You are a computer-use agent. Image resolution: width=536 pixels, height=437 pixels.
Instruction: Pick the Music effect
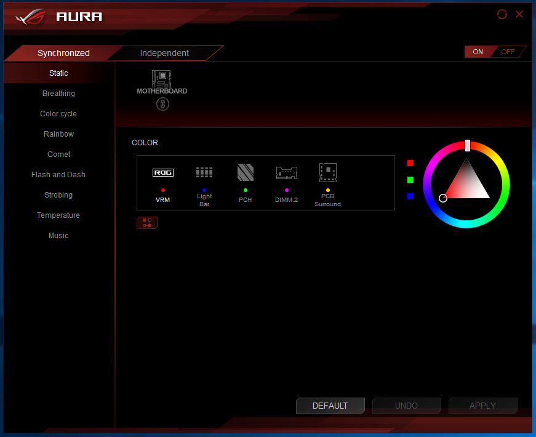click(x=59, y=236)
